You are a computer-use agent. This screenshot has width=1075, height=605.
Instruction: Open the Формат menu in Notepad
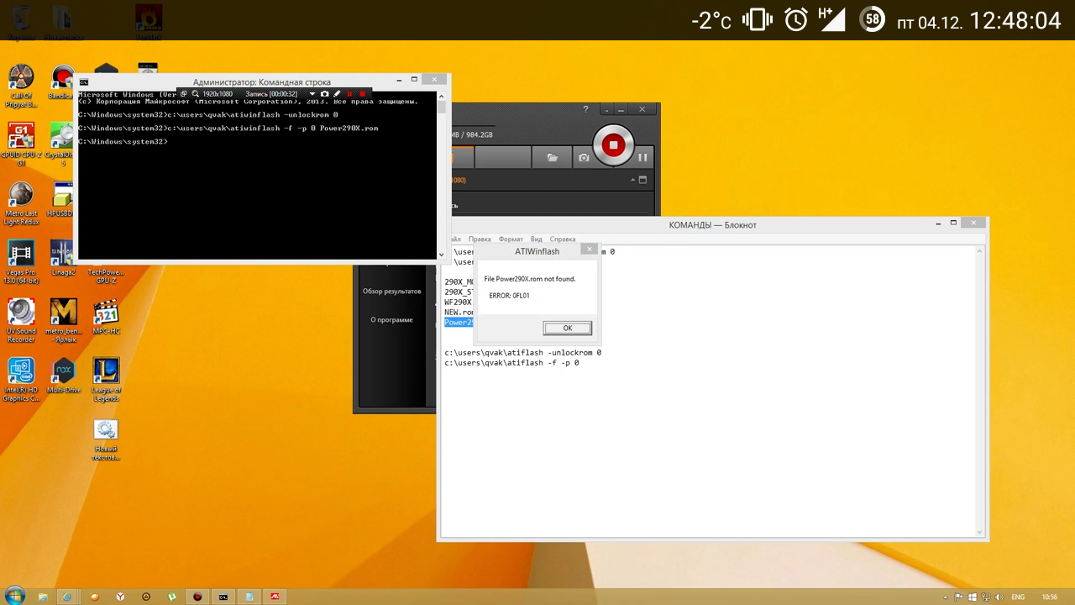[511, 239]
